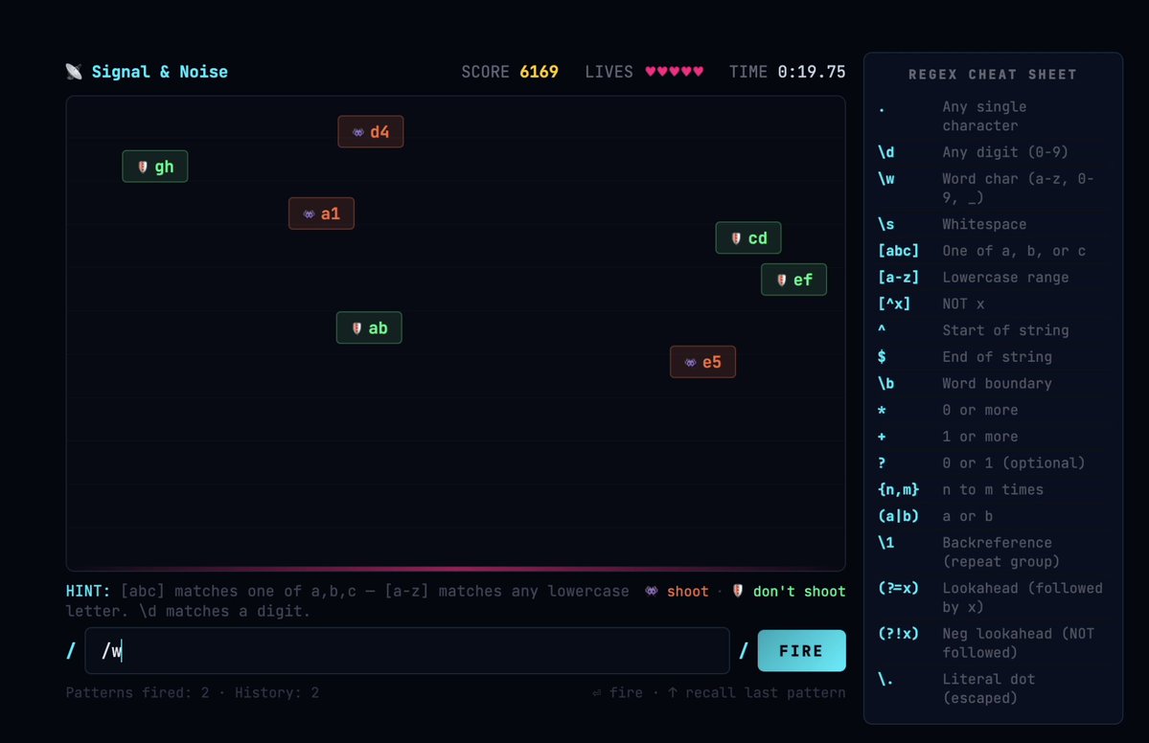Click the shield icon on ab

tap(356, 328)
